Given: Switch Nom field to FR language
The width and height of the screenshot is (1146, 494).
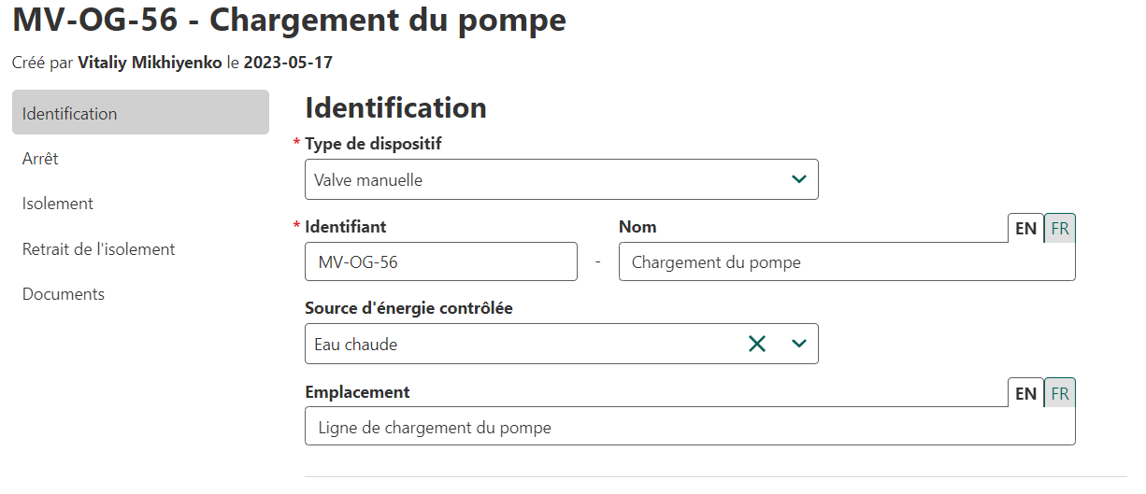Looking at the screenshot, I should tap(1060, 229).
